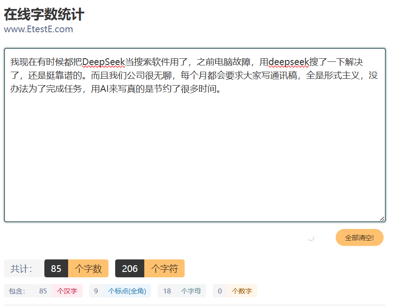Click the 个字符 label

(x=164, y=268)
